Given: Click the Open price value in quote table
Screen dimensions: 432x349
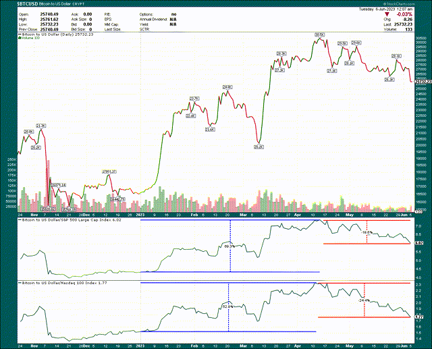Looking at the screenshot, I should pyautogui.click(x=49, y=14).
